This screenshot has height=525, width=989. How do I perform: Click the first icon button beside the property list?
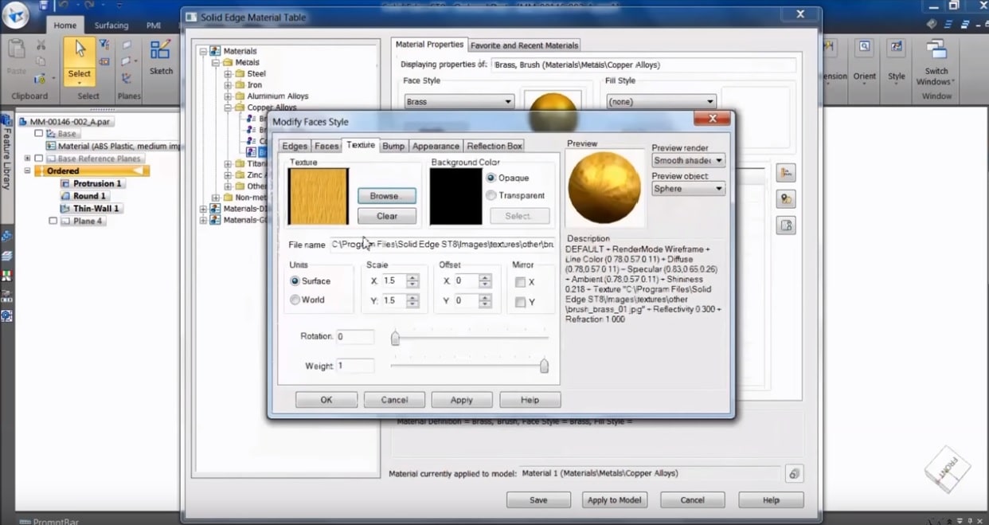click(786, 174)
